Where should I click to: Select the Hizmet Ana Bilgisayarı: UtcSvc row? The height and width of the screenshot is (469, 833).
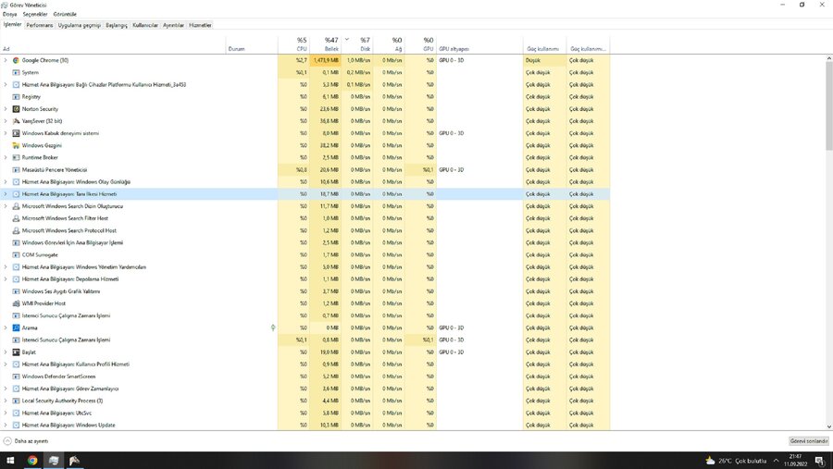(x=305, y=413)
